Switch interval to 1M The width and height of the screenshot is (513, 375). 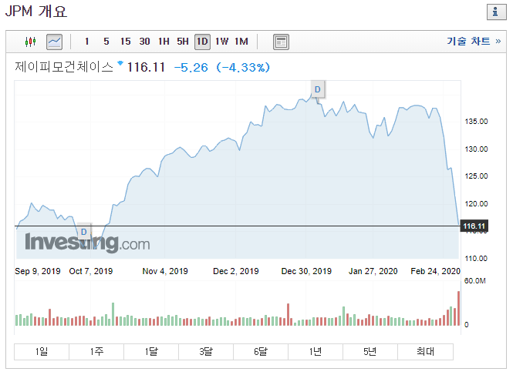tap(241, 42)
